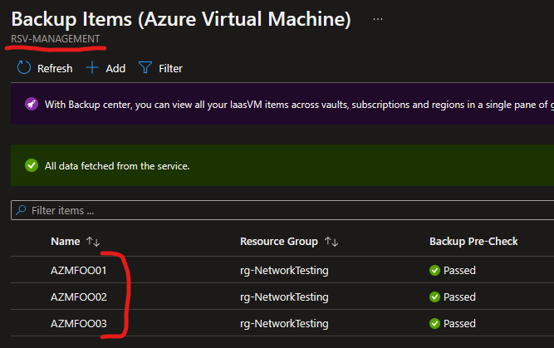Click the Backup center information banner text
The width and height of the screenshot is (554, 348).
299,105
